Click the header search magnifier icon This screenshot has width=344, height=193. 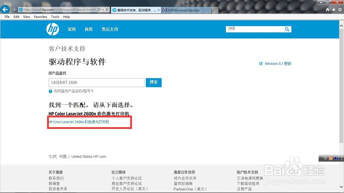coord(287,29)
